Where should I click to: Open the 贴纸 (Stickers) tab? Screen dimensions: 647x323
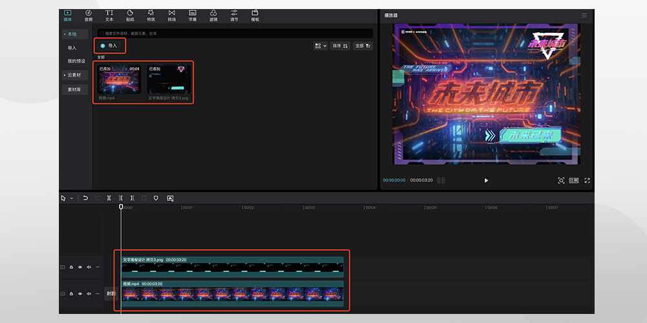tap(130, 16)
